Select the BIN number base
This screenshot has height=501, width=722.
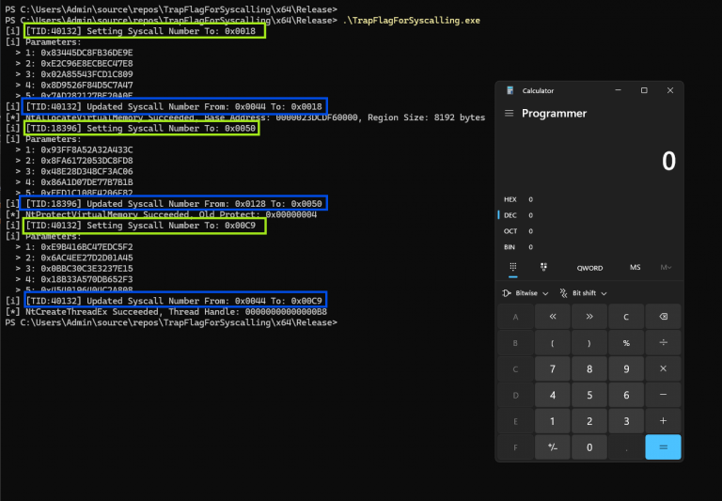click(518, 247)
